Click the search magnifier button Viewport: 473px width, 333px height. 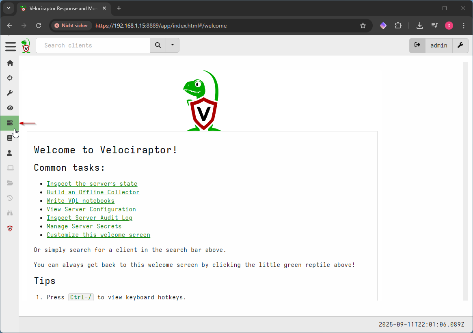pyautogui.click(x=158, y=45)
